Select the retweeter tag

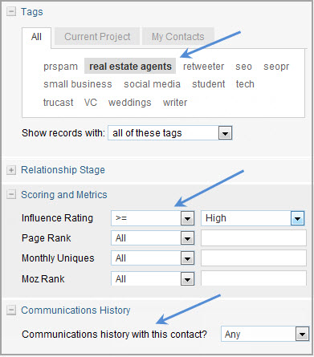coord(203,67)
